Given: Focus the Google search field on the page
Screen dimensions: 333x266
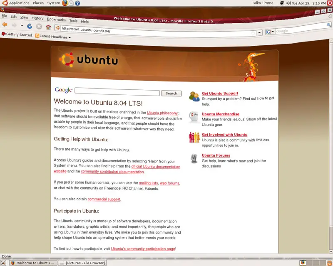Looking at the screenshot, I should (x=117, y=92).
